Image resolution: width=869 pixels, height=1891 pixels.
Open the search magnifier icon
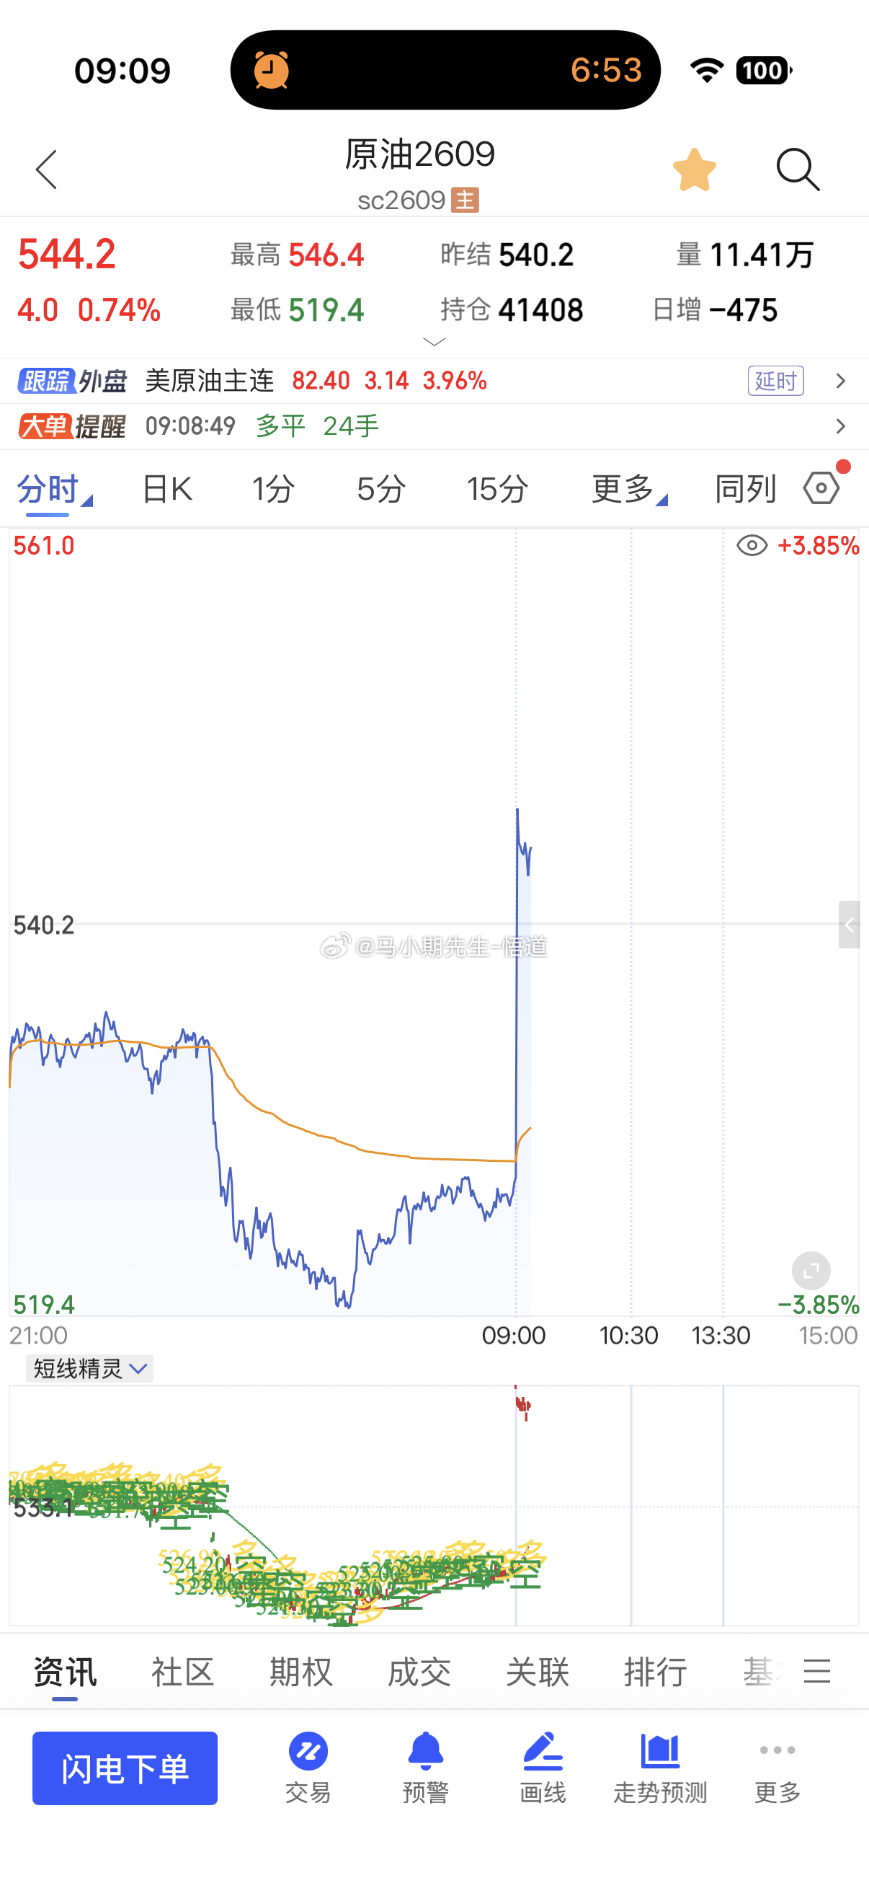coord(798,169)
